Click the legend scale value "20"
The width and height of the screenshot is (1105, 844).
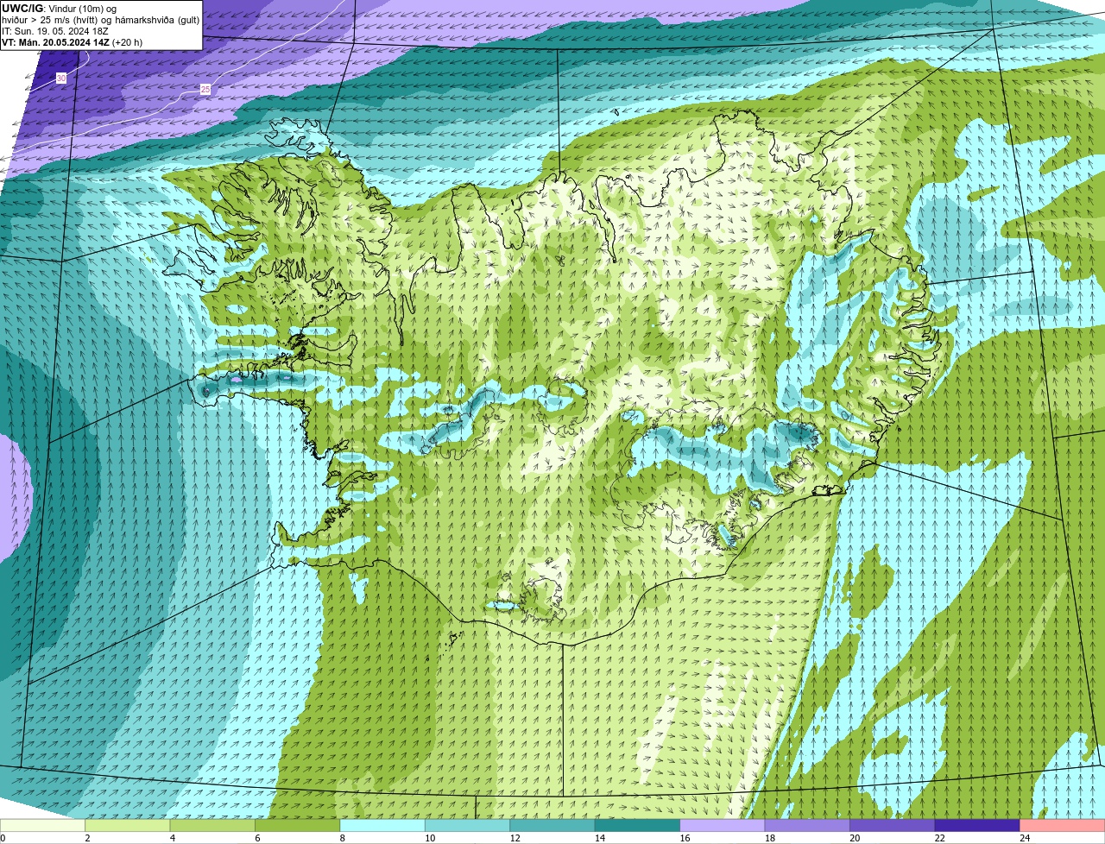pos(855,838)
